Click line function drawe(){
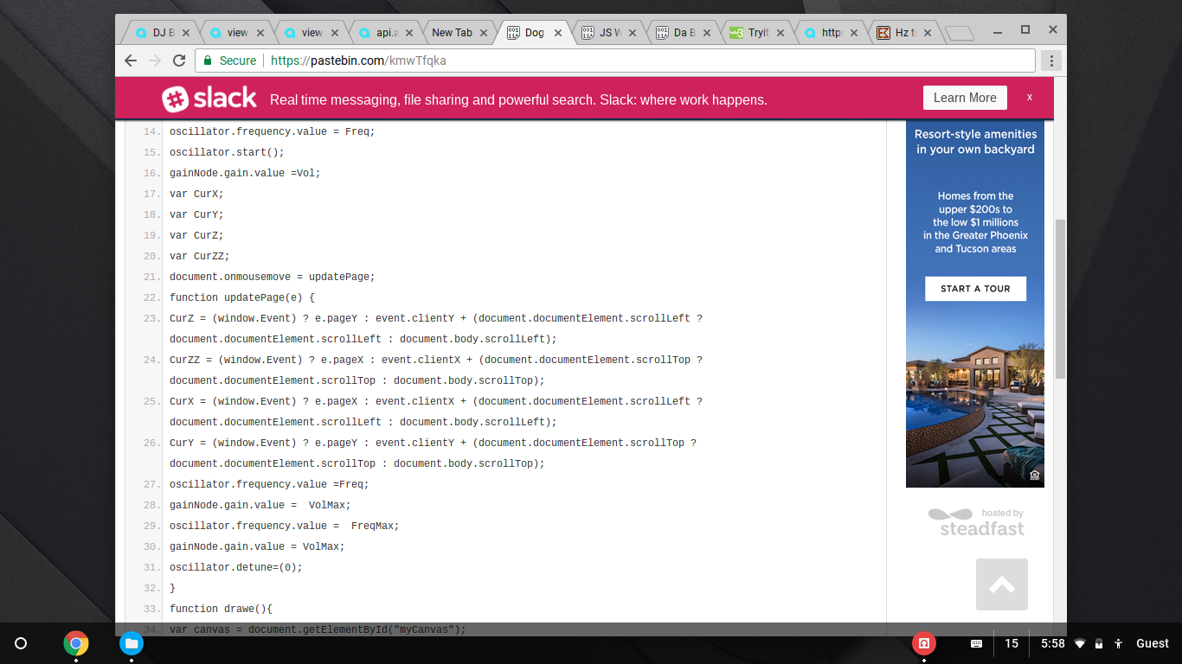Image resolution: width=1182 pixels, height=664 pixels. coord(221,609)
